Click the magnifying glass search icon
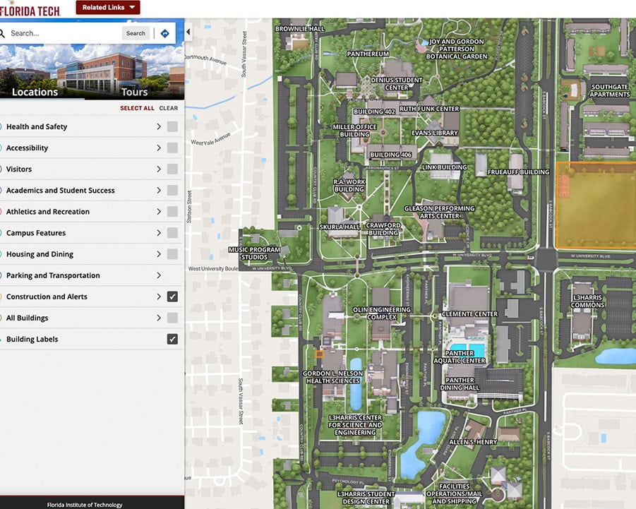The image size is (636, 509). [2, 33]
